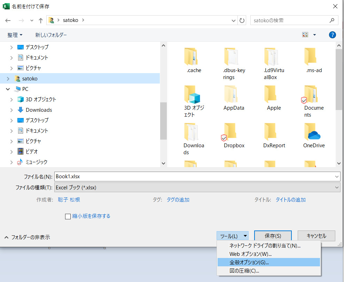Click the Help question mark icon
The height and width of the screenshot is (282, 344).
click(x=332, y=35)
